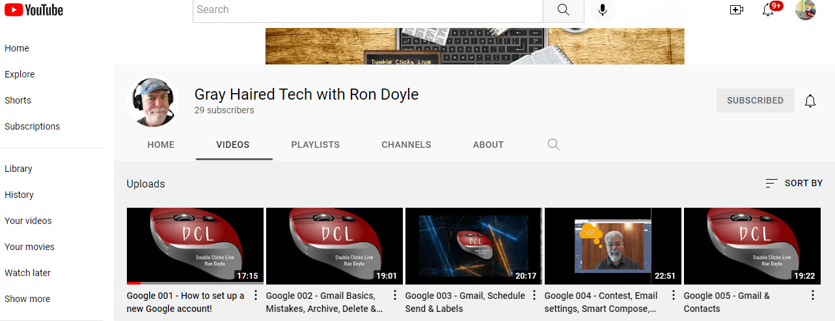Open title link 'Google 003 - Gmail, Schedule Send'
The image size is (835, 321).
tap(465, 302)
